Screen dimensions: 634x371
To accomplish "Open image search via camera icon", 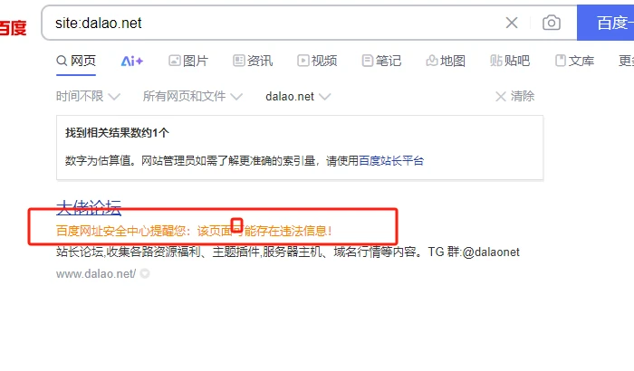I will pos(551,23).
